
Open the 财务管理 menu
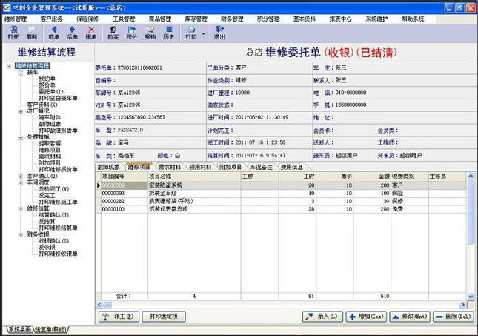pos(232,19)
